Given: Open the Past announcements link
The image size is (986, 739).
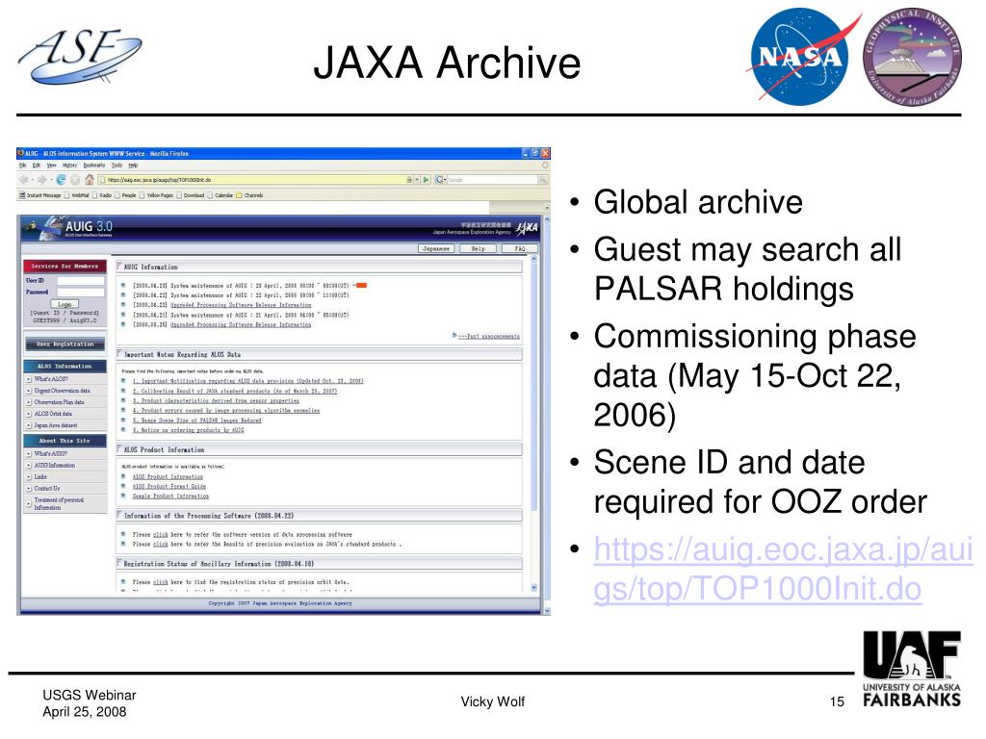Looking at the screenshot, I should (487, 336).
